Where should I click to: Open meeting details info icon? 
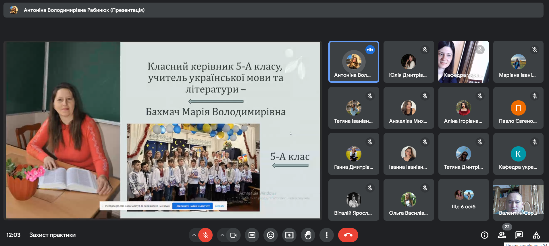(485, 235)
